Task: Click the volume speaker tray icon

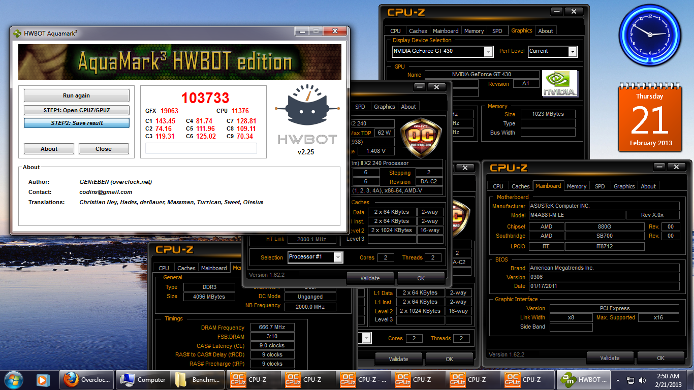Action: point(644,380)
